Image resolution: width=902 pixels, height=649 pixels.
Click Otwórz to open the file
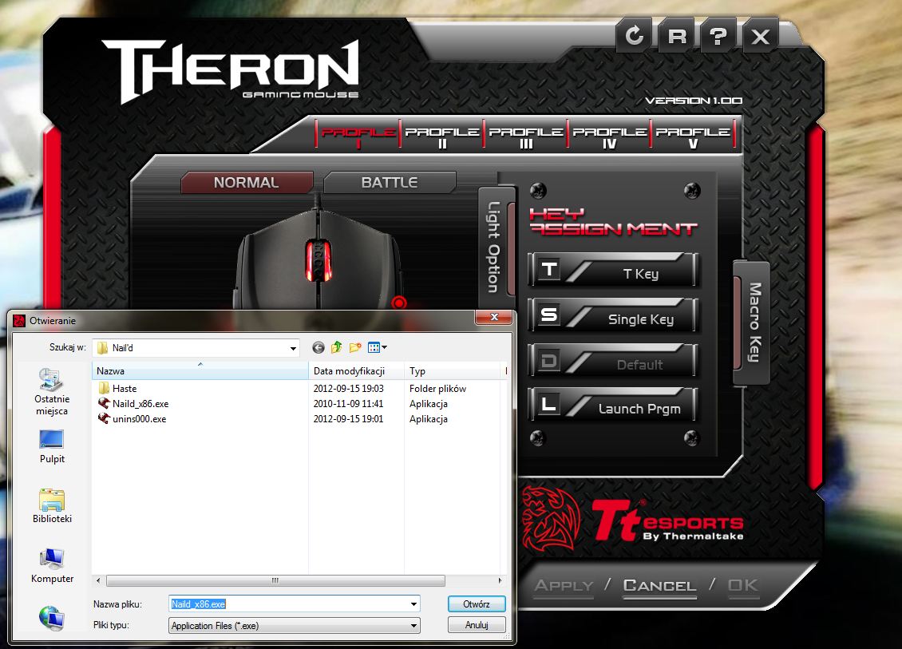(x=477, y=604)
